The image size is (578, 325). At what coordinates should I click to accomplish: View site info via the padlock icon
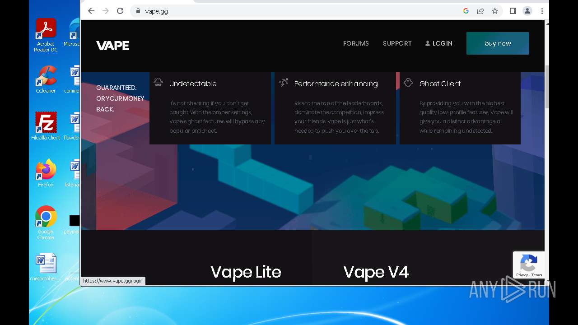click(x=138, y=11)
